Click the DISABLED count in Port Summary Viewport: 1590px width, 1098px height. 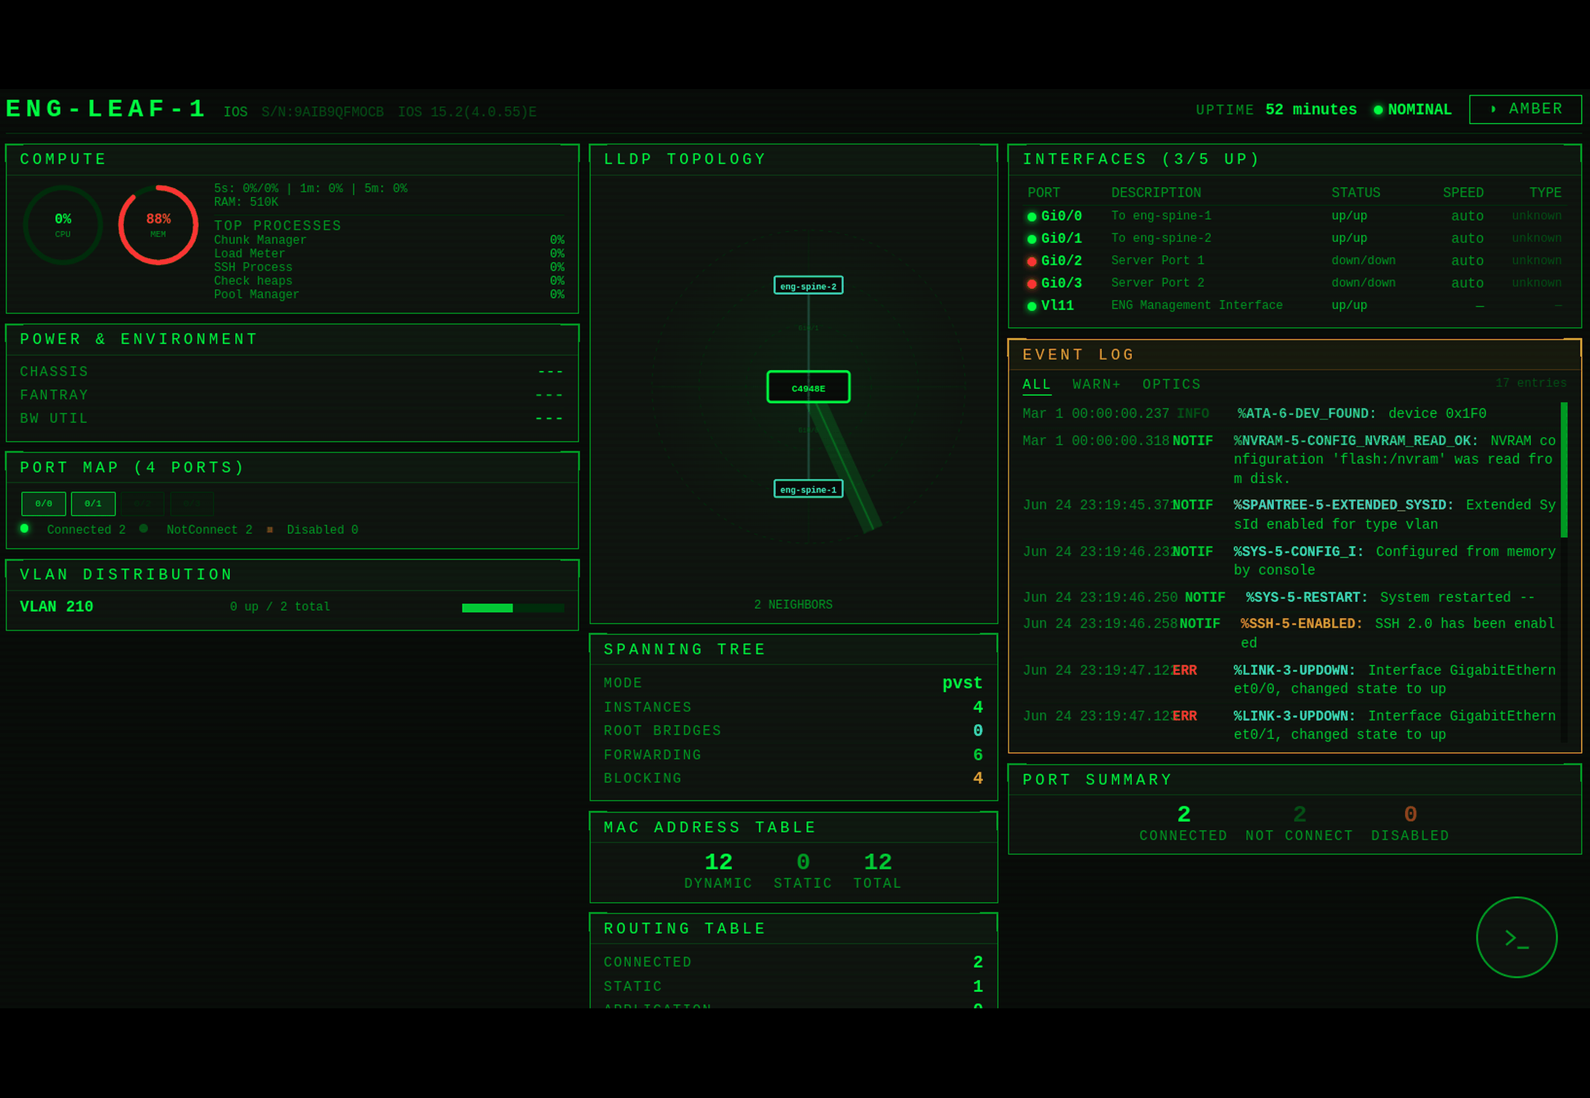pos(1410,814)
